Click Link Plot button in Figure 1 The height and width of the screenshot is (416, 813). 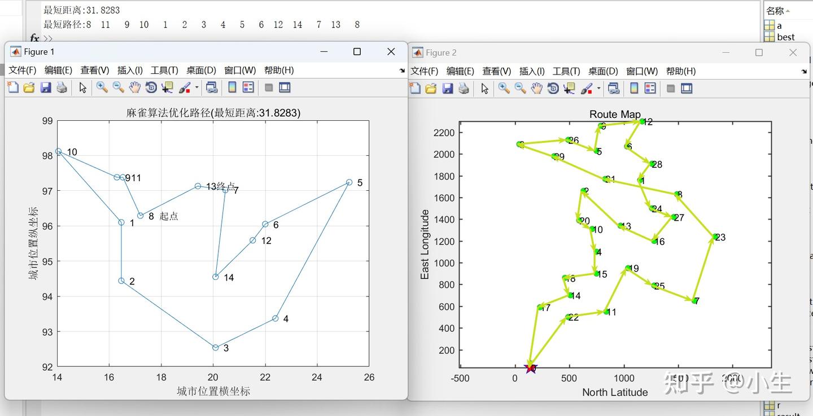[x=212, y=87]
